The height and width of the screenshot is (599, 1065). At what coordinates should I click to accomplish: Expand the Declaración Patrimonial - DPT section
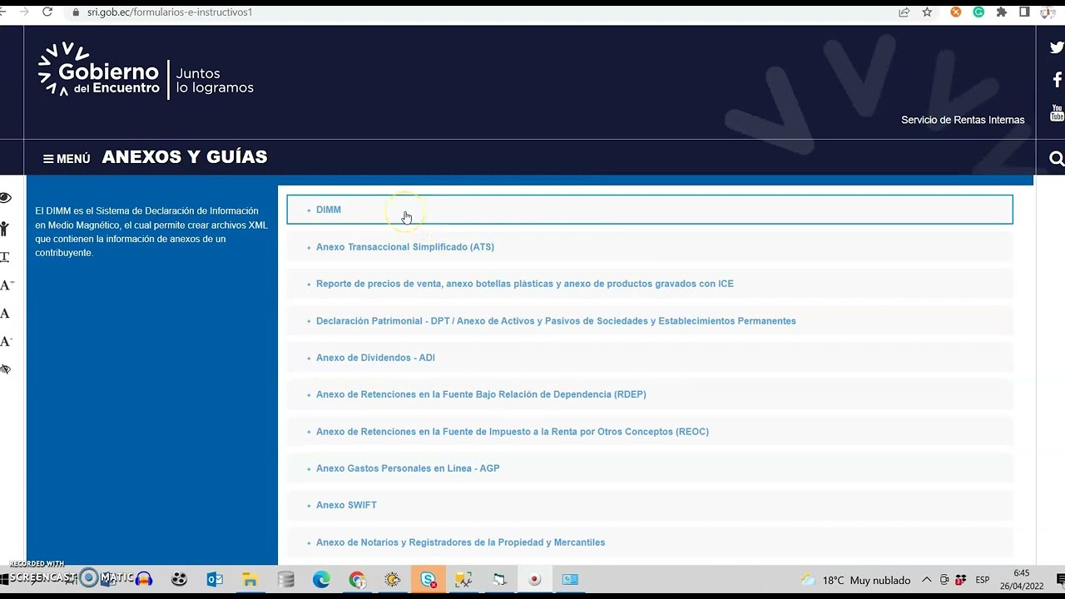click(x=650, y=321)
